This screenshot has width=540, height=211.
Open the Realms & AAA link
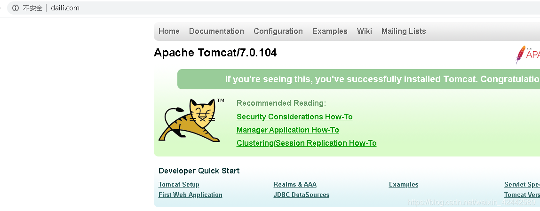pyautogui.click(x=295, y=185)
